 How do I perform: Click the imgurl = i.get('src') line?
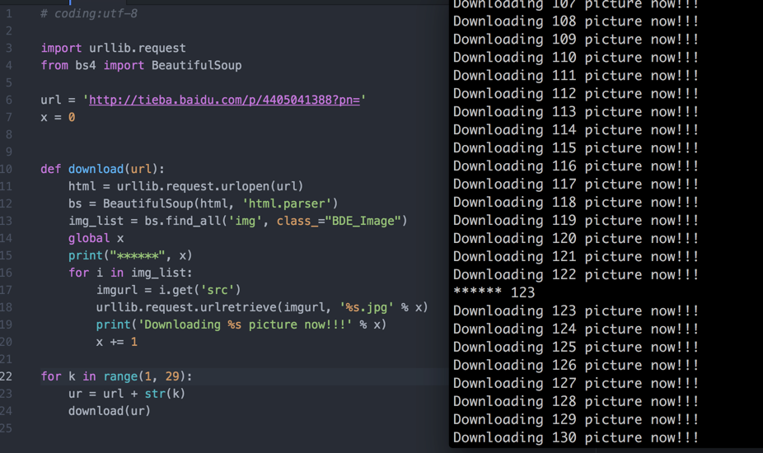click(168, 291)
